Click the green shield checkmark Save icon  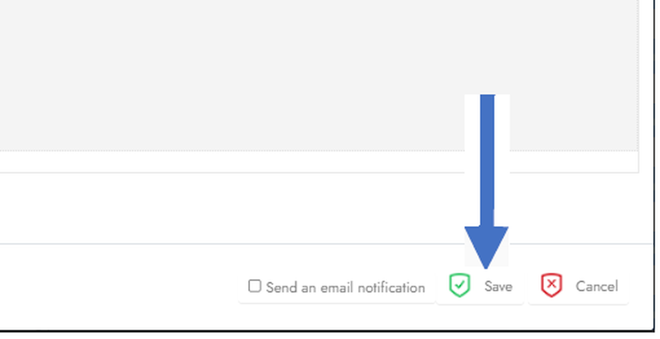(x=459, y=286)
